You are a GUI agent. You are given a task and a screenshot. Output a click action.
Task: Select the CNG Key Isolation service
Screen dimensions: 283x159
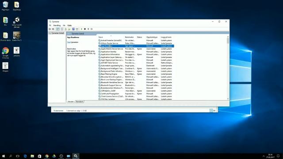coord(136,99)
